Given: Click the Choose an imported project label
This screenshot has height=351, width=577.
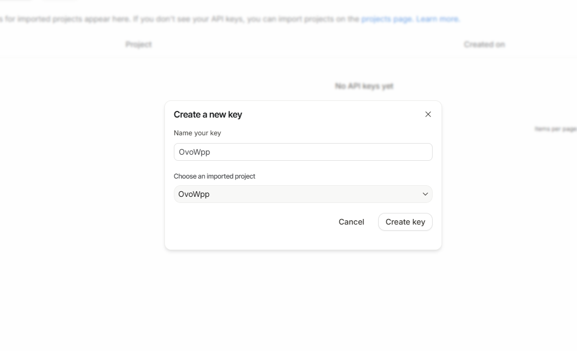Looking at the screenshot, I should pos(214,176).
